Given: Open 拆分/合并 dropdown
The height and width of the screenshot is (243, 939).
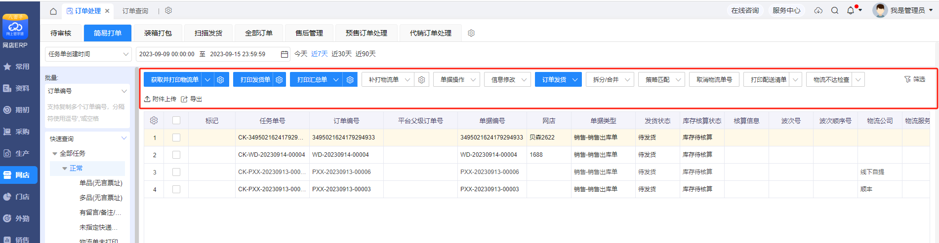Looking at the screenshot, I should point(610,79).
